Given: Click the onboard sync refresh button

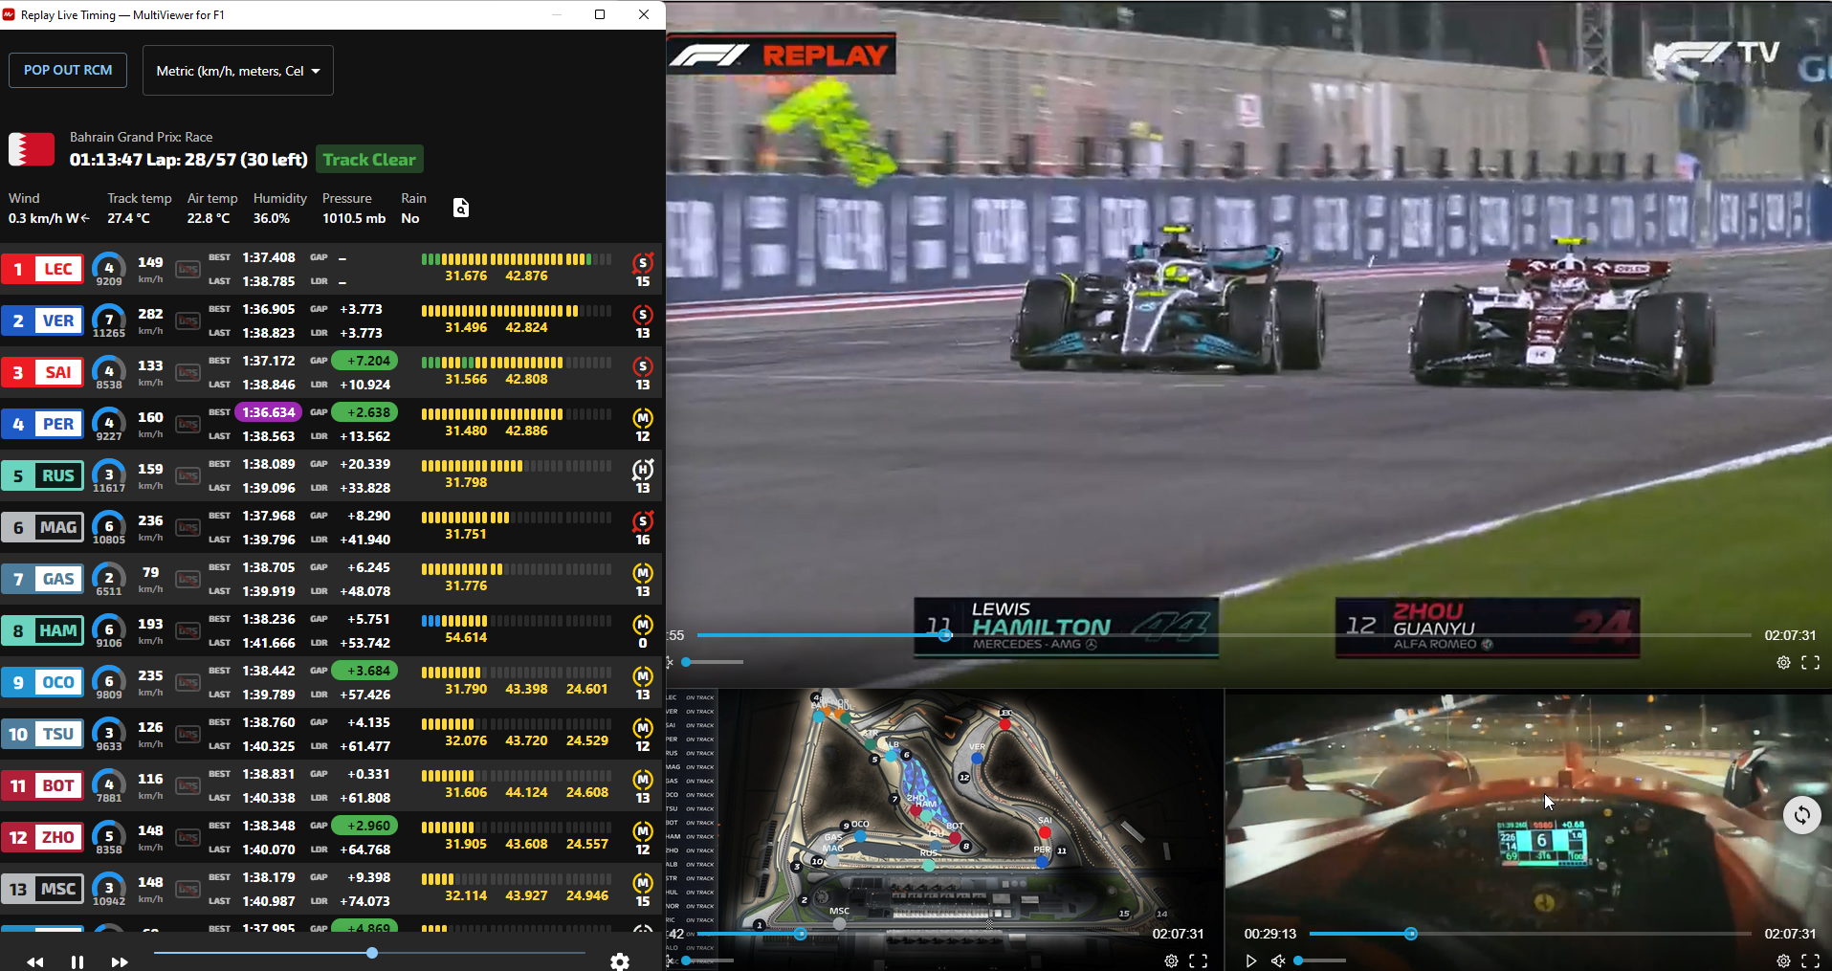Looking at the screenshot, I should tap(1802, 815).
